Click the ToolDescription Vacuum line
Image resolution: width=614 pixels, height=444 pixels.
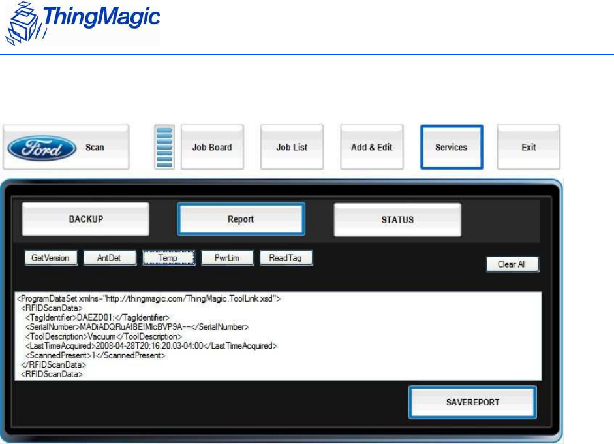[x=103, y=336]
